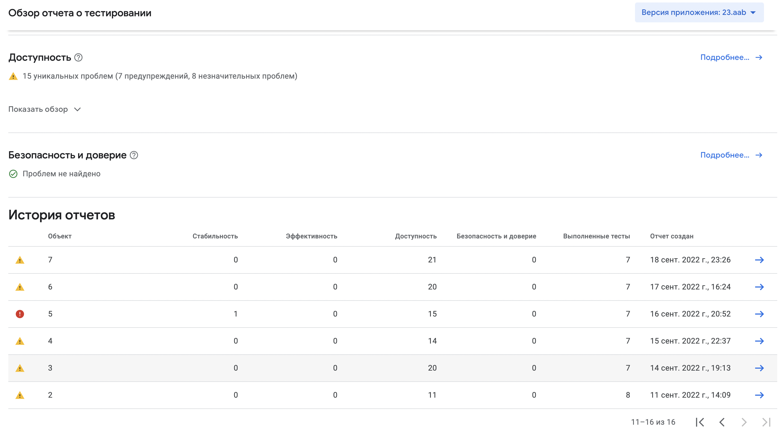The height and width of the screenshot is (436, 780).
Task: Click accessibility value 11 in object 2 row
Action: 432,395
